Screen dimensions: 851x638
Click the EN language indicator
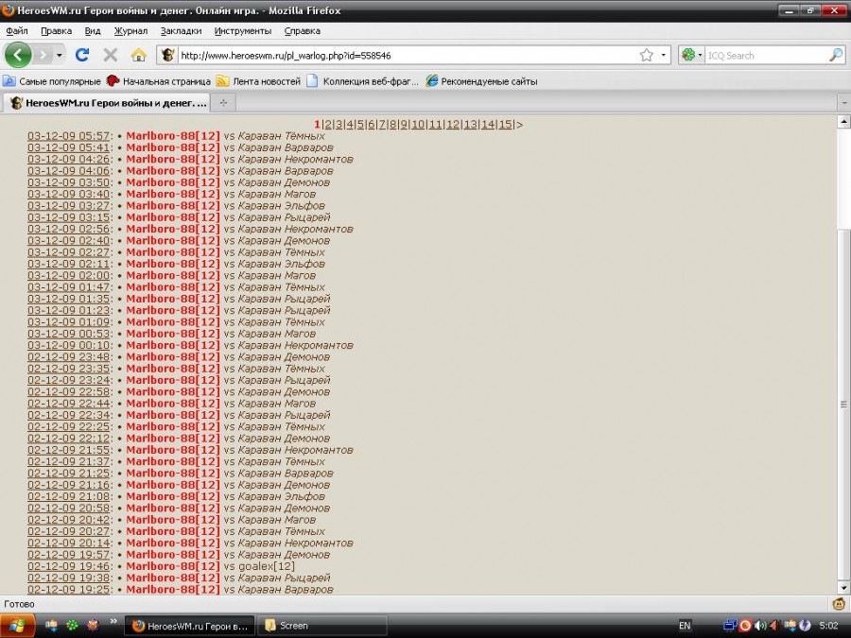tap(685, 626)
